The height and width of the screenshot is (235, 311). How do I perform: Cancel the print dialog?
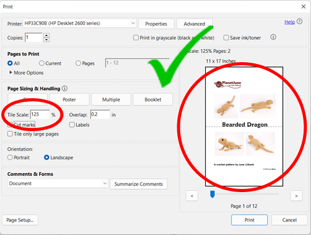click(289, 220)
